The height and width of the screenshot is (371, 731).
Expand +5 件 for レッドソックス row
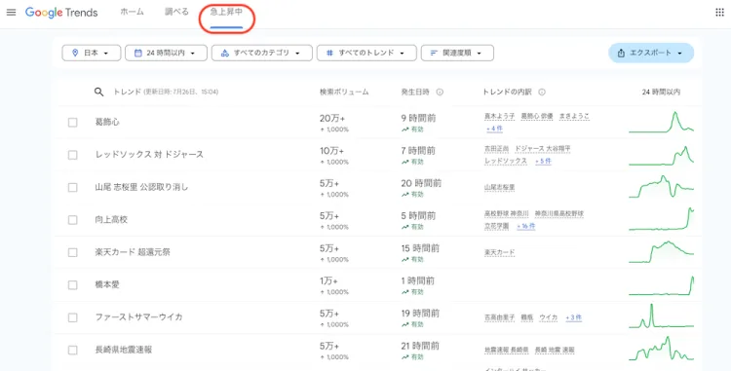point(543,161)
